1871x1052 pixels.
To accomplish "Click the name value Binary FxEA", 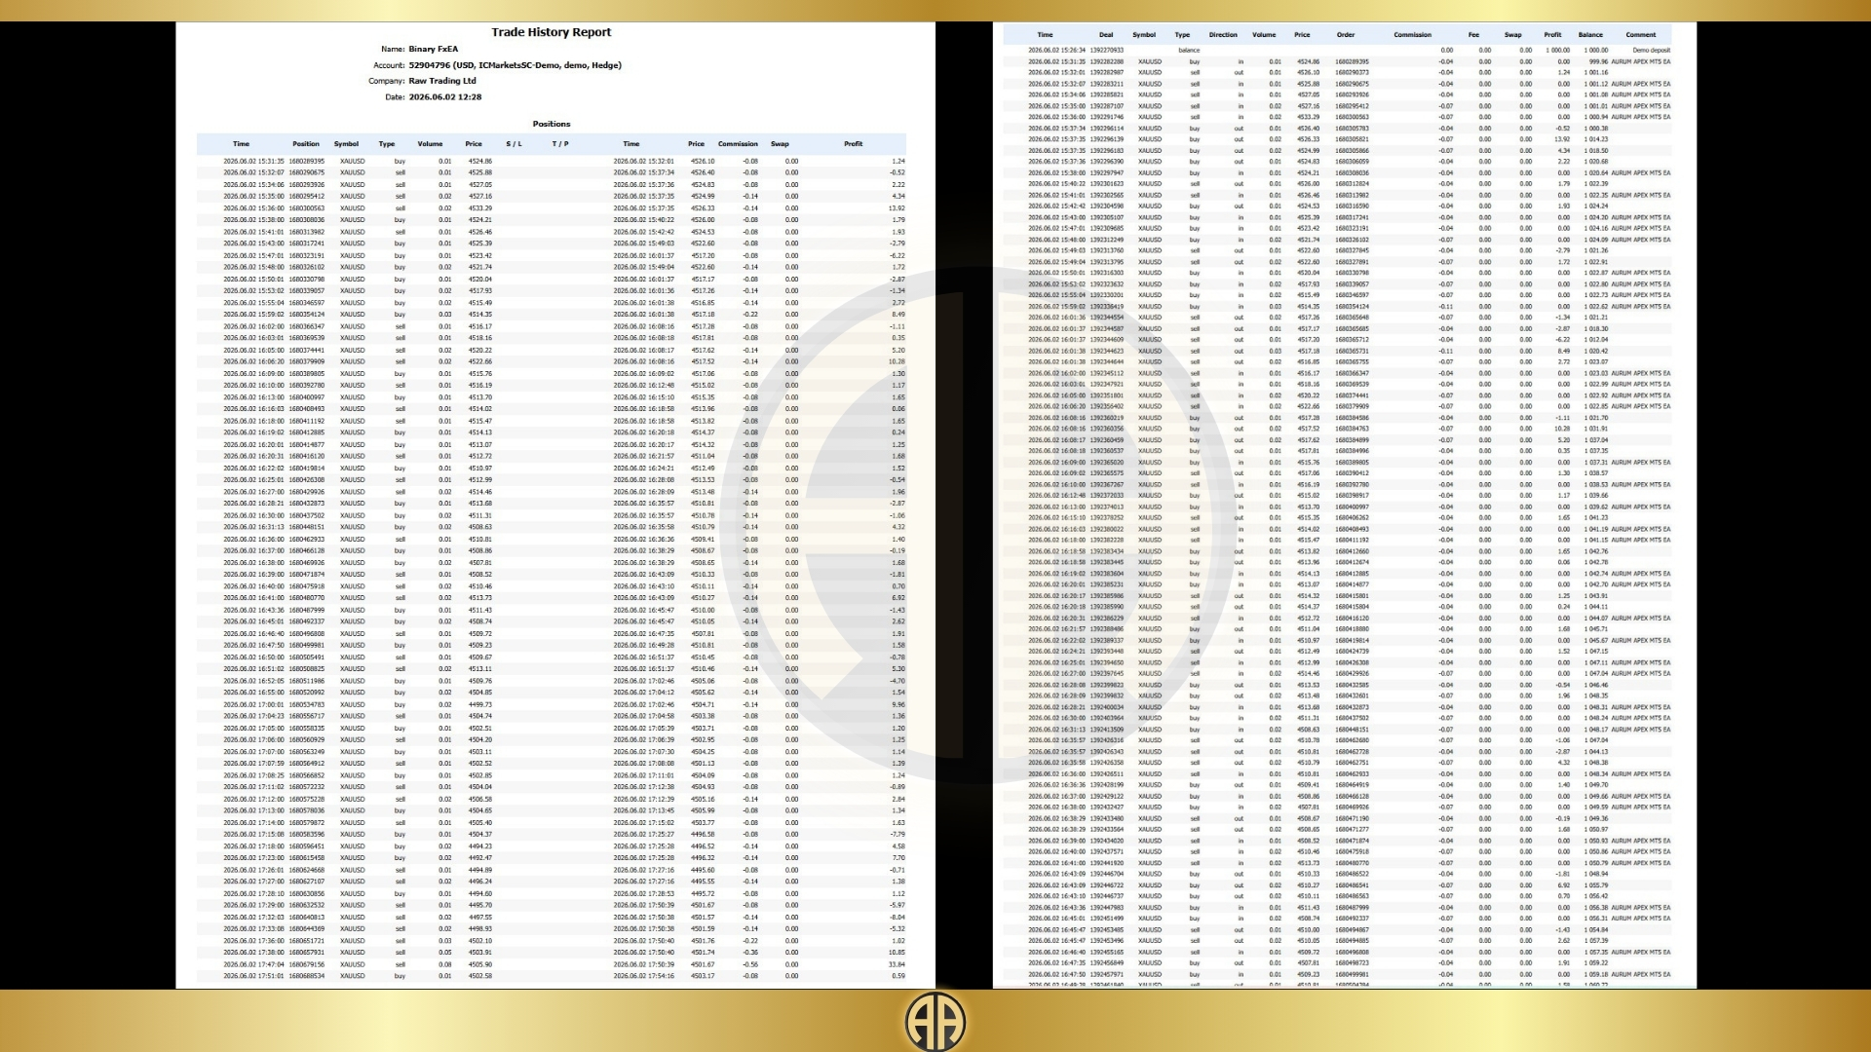I will pos(433,49).
